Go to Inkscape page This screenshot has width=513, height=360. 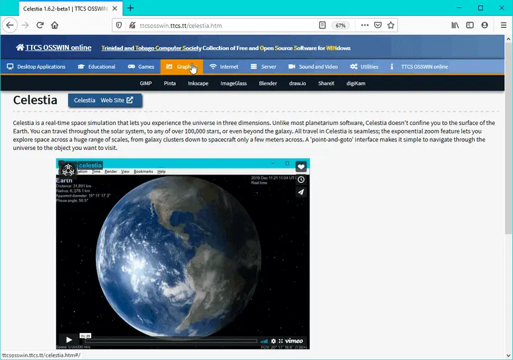[198, 83]
